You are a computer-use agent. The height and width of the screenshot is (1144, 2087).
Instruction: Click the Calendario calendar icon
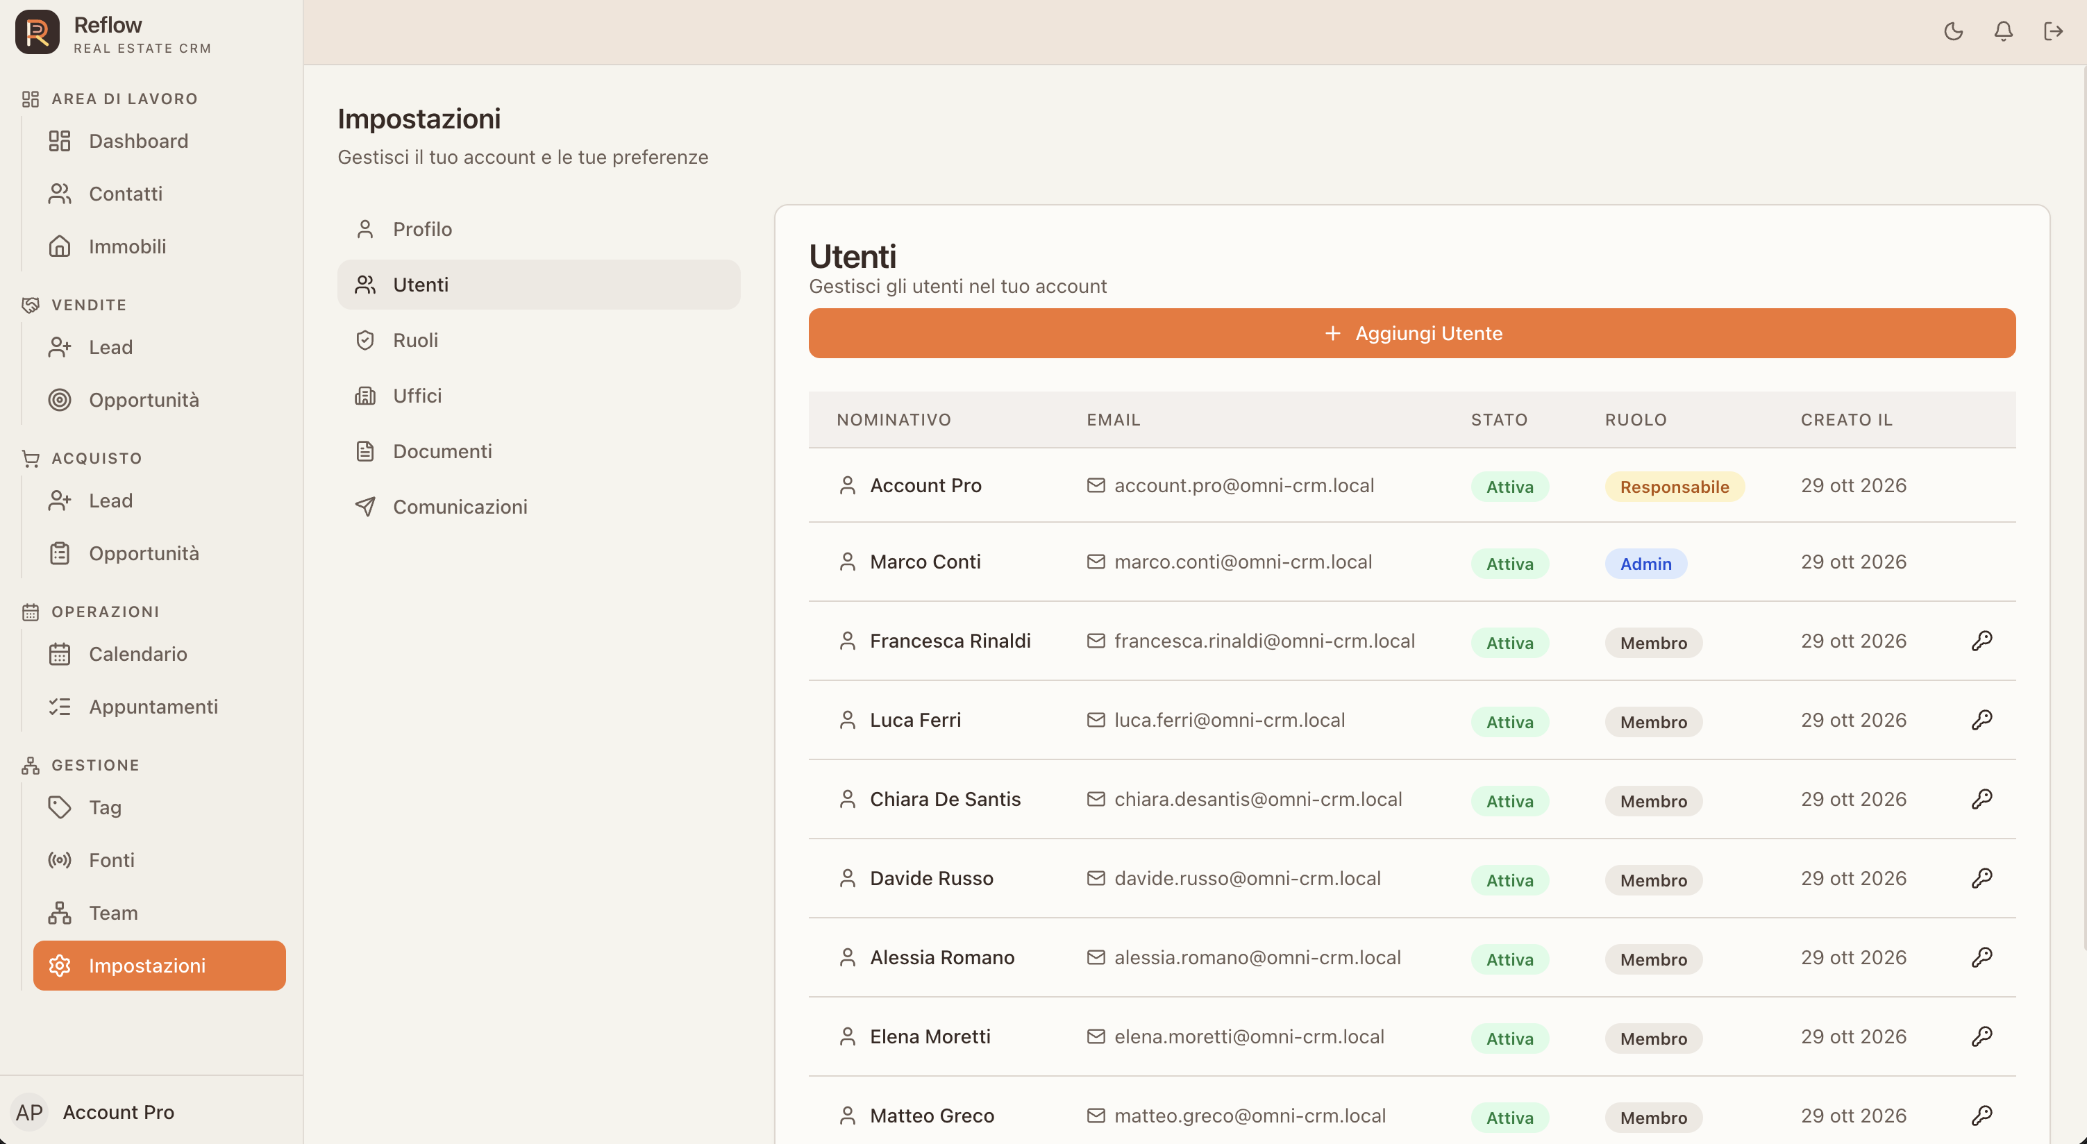tap(59, 654)
